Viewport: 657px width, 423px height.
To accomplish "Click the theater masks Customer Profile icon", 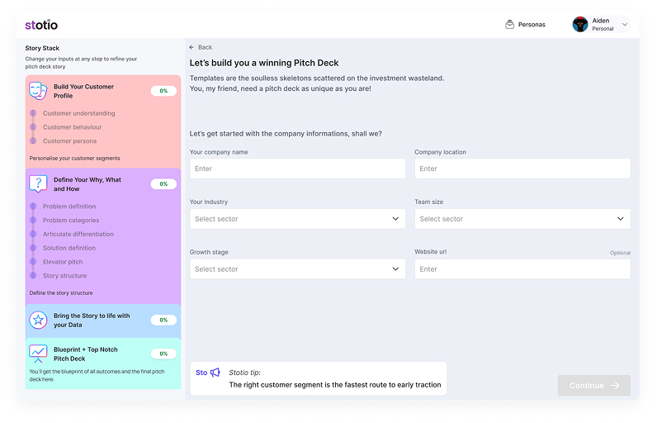I will pyautogui.click(x=38, y=91).
